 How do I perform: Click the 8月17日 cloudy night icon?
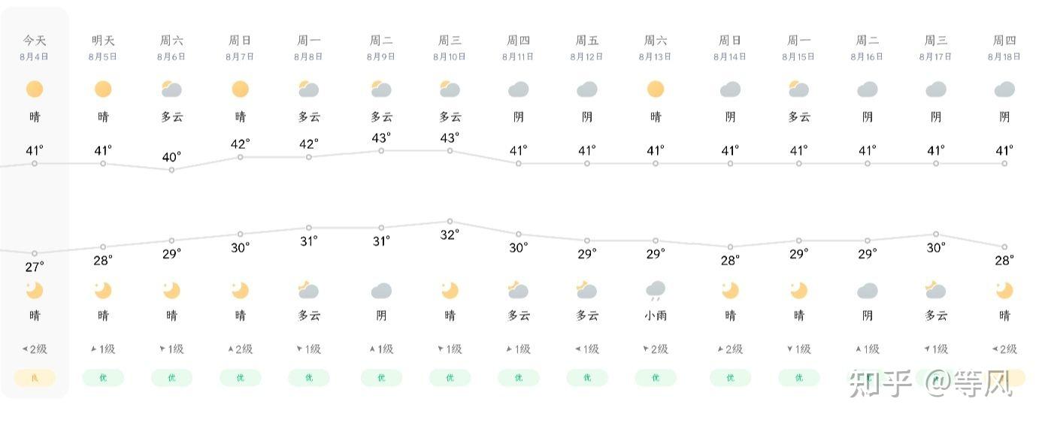tap(935, 291)
